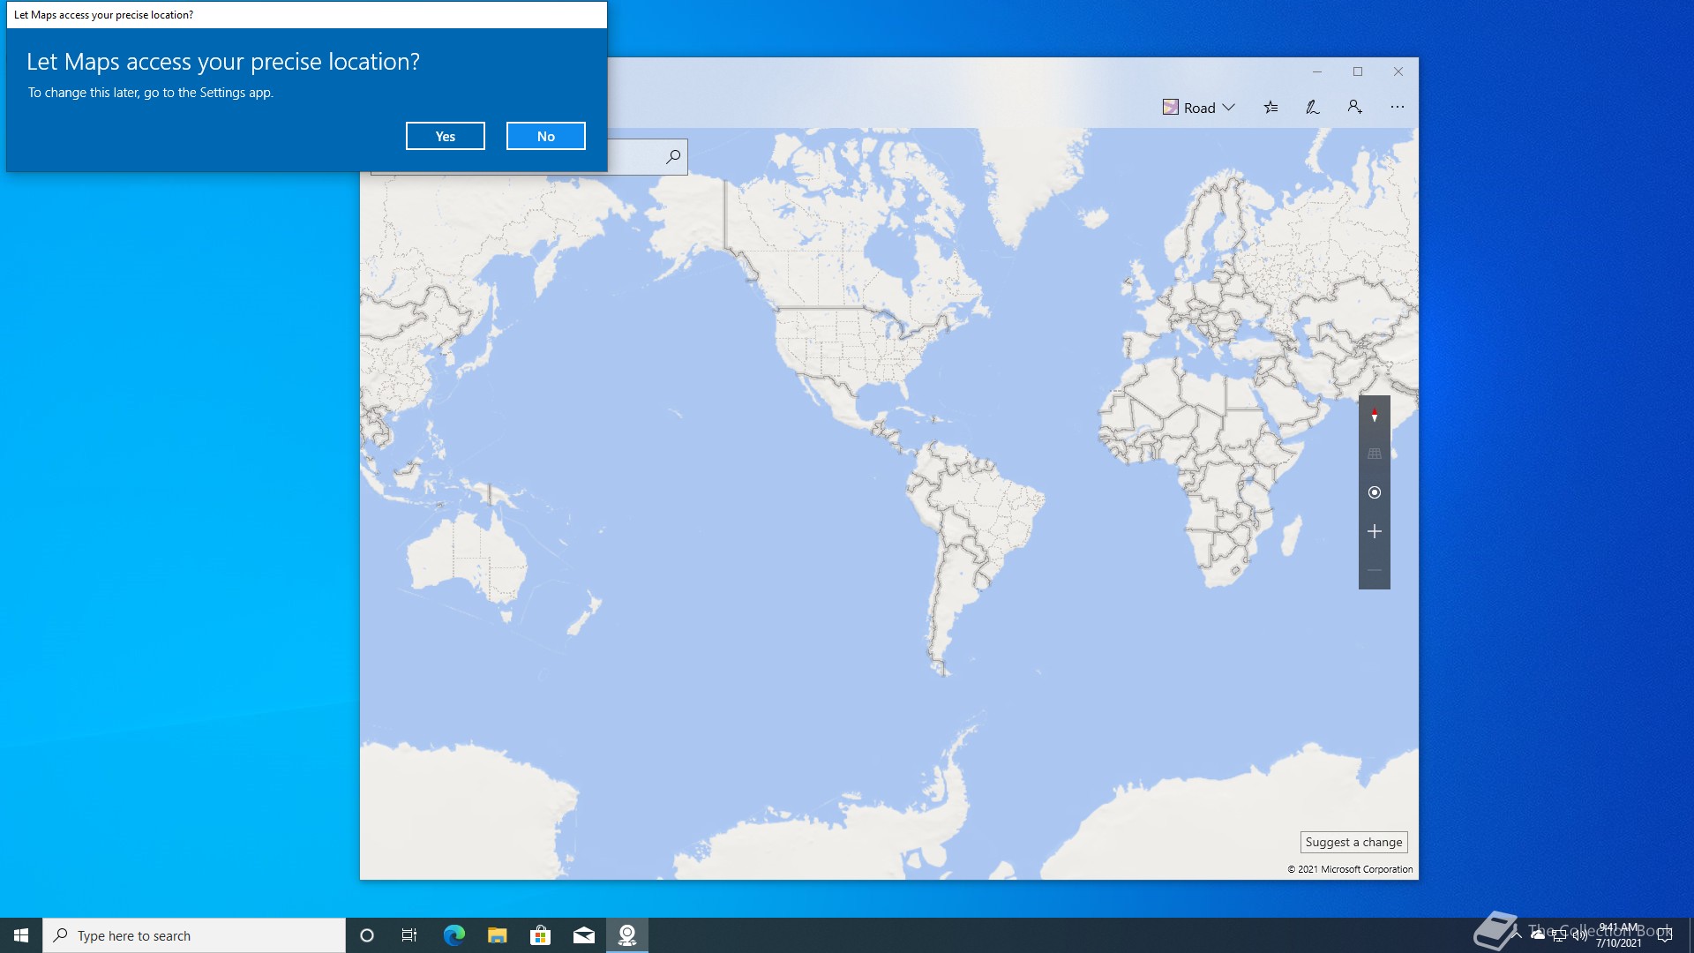Activate the Windows Ink pen tool
Image resolution: width=1694 pixels, height=953 pixels.
coord(1313,108)
